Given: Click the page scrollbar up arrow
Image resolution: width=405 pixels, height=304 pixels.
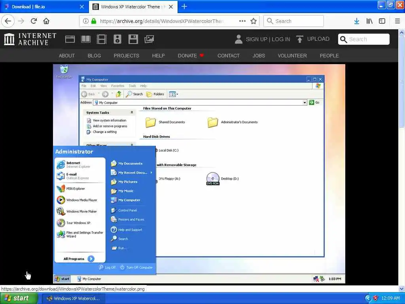Looking at the screenshot, I should 402,32.
